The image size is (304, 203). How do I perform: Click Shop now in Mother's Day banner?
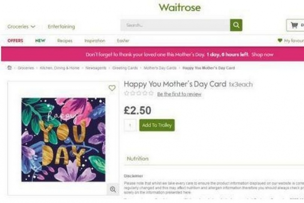[x=263, y=54]
